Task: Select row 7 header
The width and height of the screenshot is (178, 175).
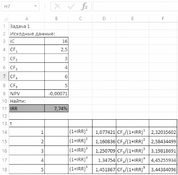Action: coord(5,76)
